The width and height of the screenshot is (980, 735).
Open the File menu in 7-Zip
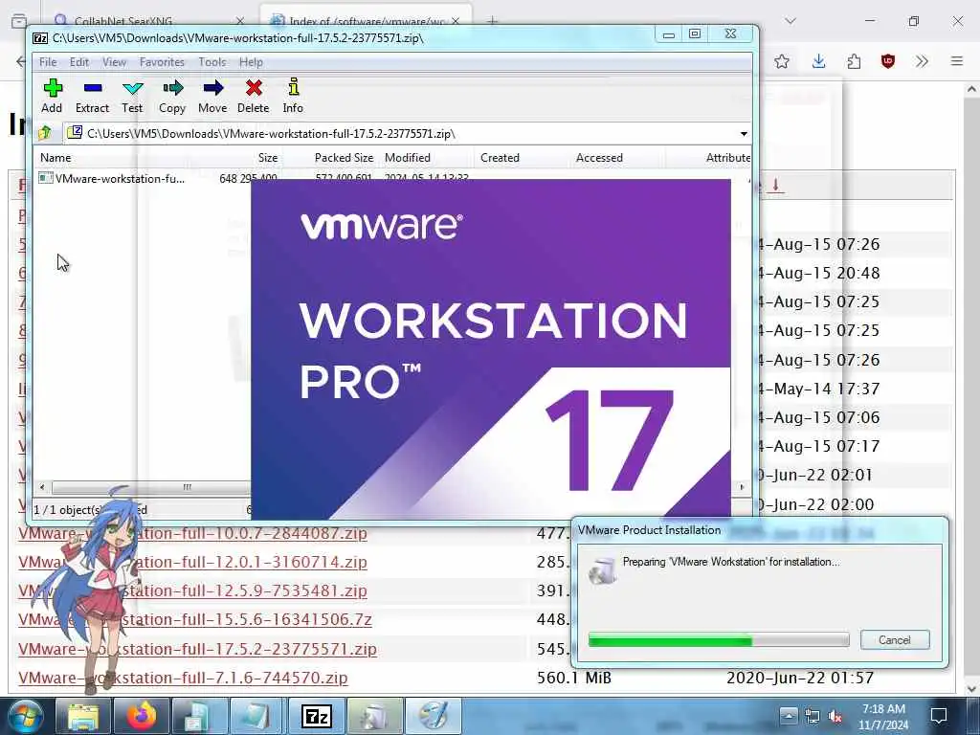pos(48,62)
